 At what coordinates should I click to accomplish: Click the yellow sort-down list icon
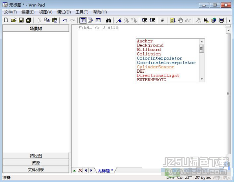tap(173, 20)
